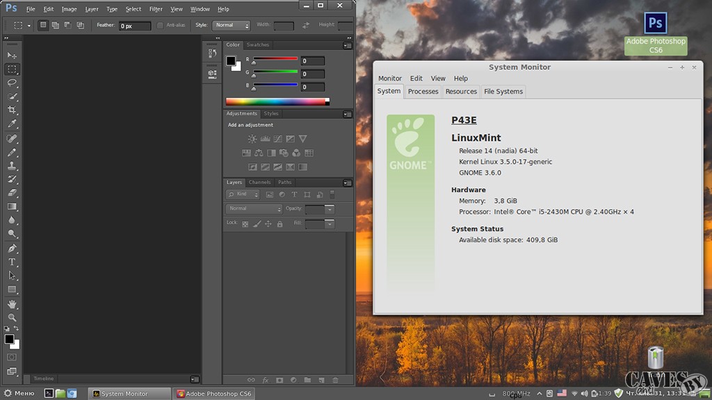This screenshot has width=712, height=400.
Task: Choose New selection mode
Action: click(43, 25)
